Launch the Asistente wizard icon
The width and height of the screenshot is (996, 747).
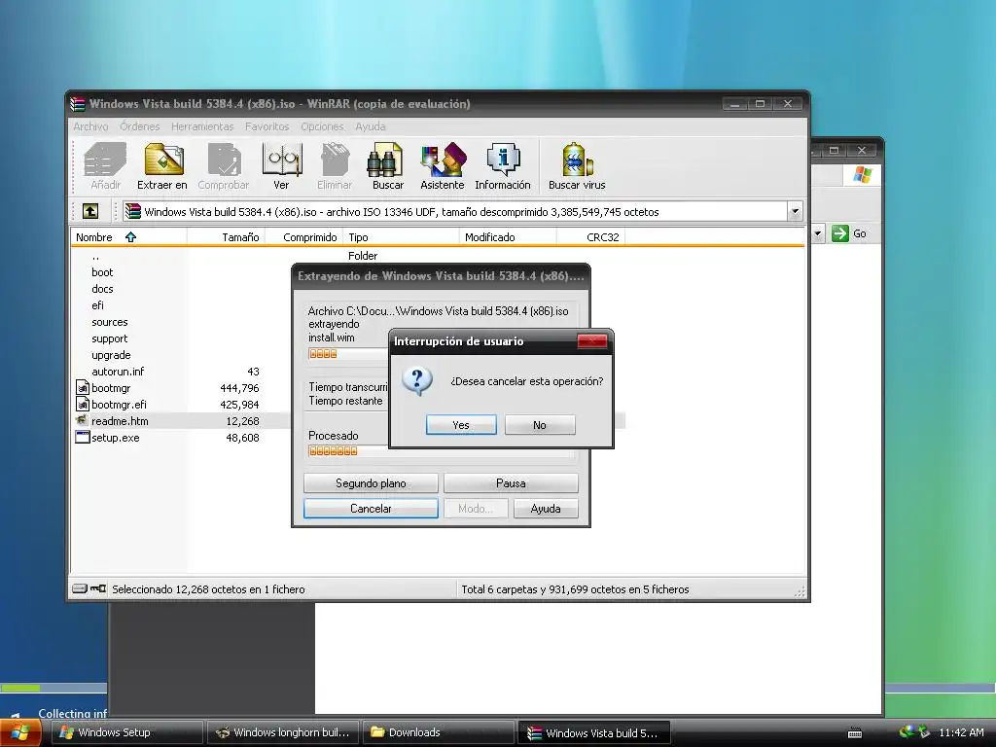[443, 159]
